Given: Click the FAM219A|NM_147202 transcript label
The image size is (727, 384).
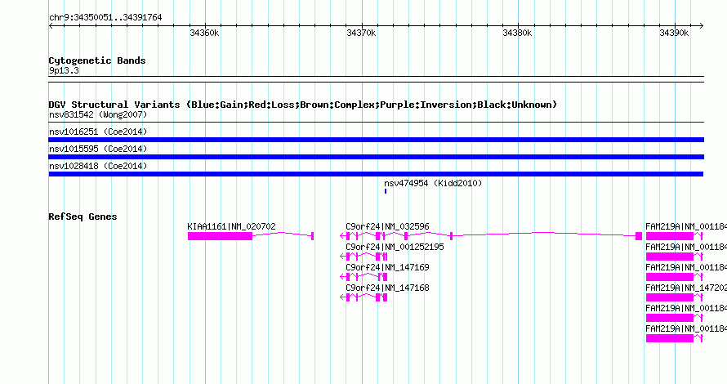Looking at the screenshot, I should pos(685,288).
